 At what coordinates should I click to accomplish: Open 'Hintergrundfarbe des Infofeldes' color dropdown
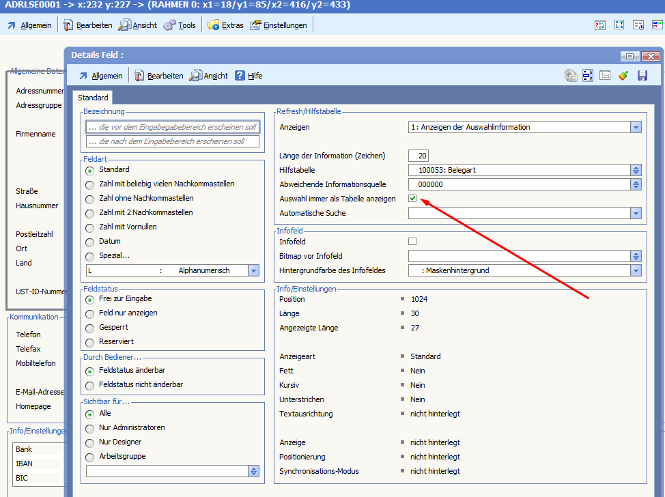pos(636,270)
